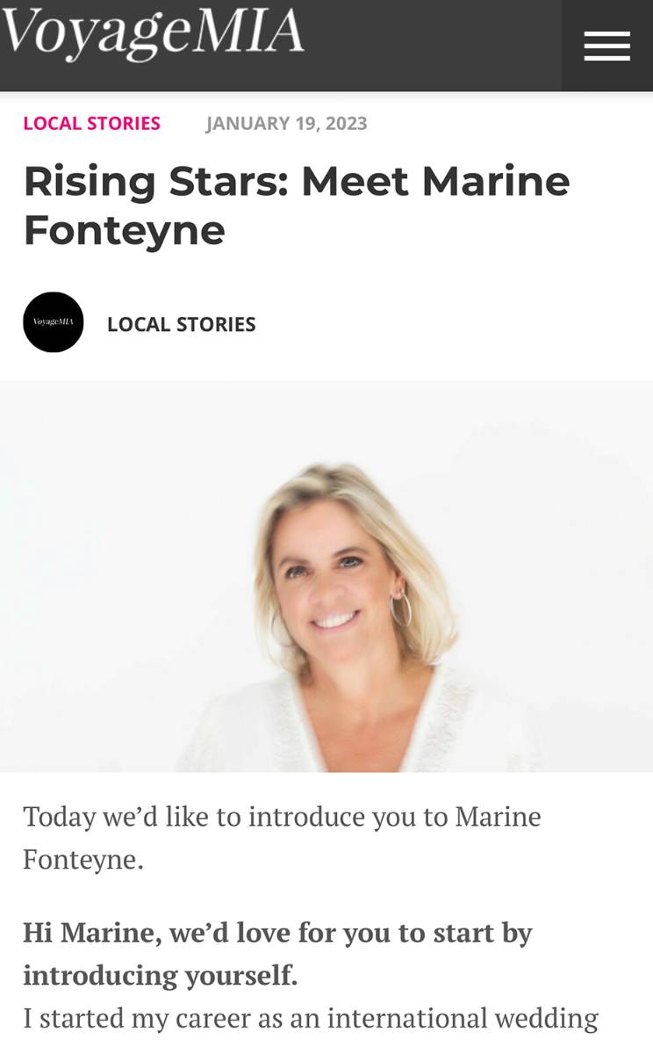Click the hoop earring in the portrait
Viewport: 653px width, 1054px height.
tap(400, 604)
